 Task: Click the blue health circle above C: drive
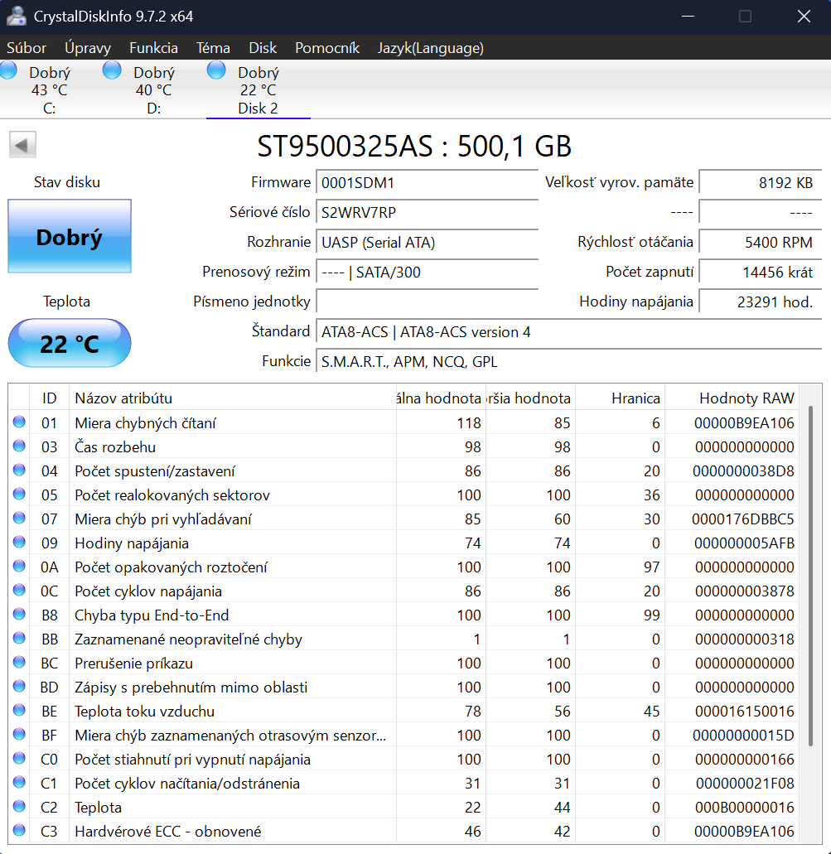coord(7,70)
